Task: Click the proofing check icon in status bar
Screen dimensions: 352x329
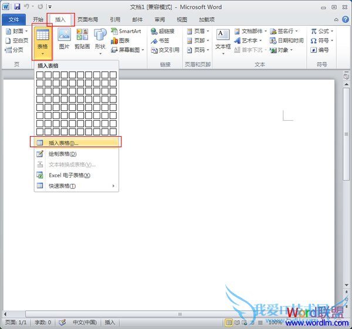Action: pos(62,323)
